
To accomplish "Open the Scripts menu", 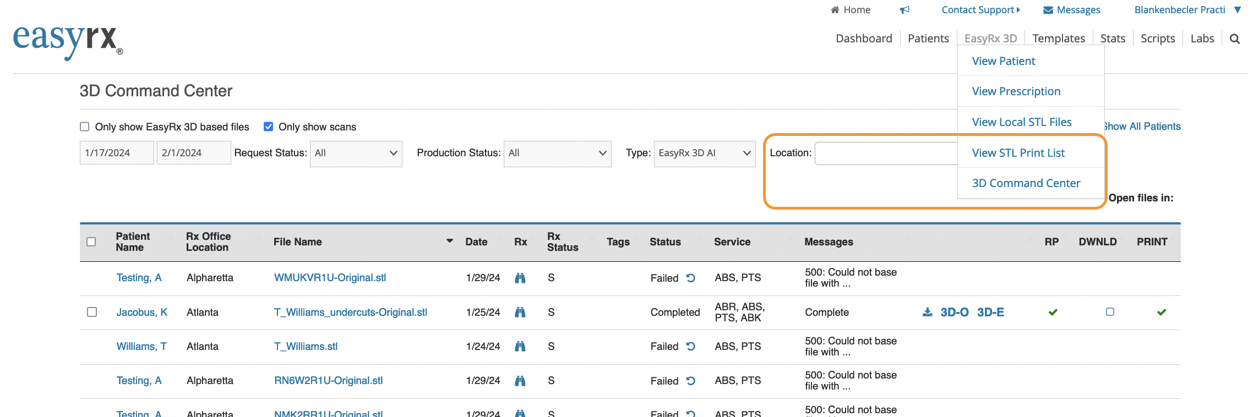I will pos(1158,39).
